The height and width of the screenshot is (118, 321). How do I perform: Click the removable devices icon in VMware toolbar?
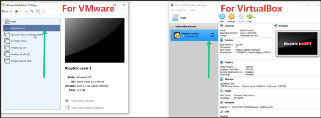[32, 12]
